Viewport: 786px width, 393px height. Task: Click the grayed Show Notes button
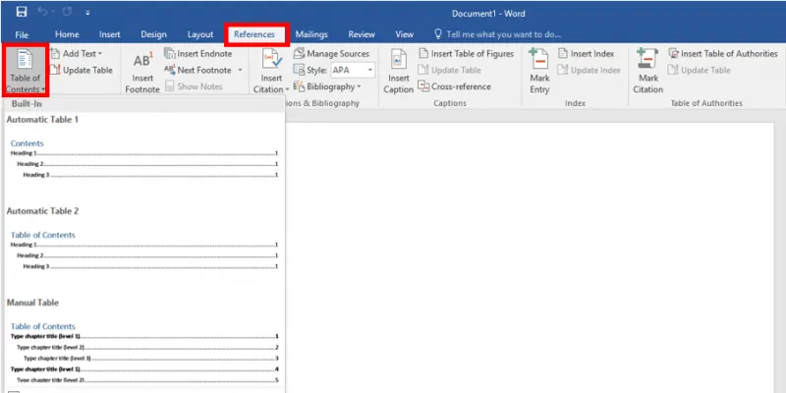coord(194,86)
